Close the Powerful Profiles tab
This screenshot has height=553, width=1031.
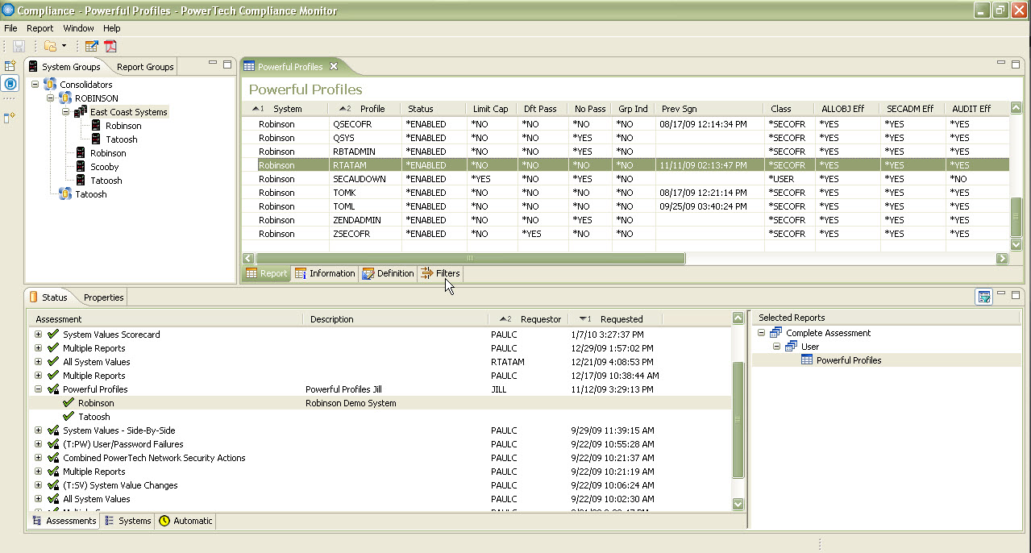coord(334,67)
